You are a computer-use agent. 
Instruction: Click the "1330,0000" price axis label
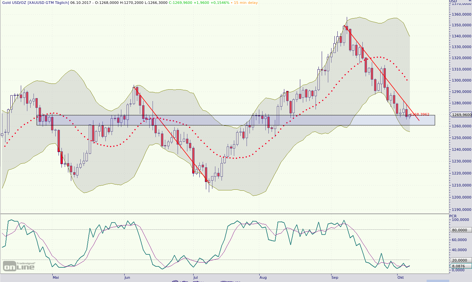461,47
